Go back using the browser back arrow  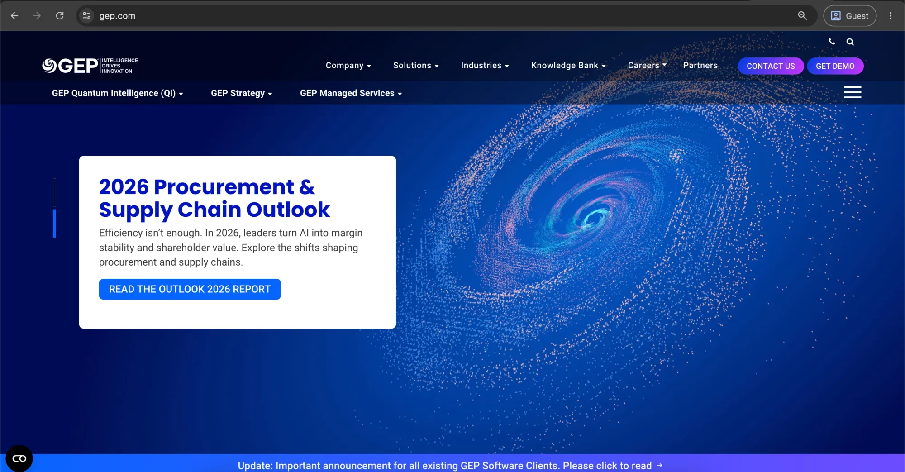[14, 16]
